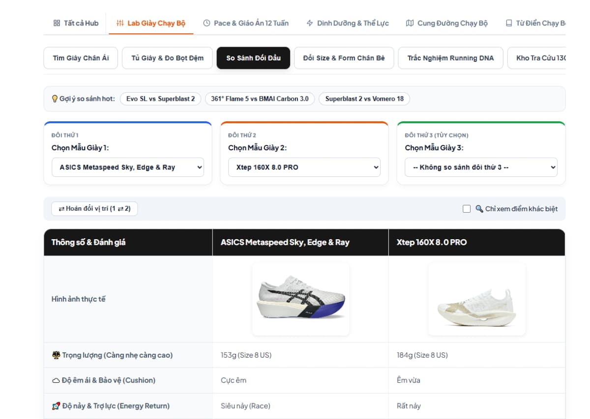
Task: Click the sliders icon of Lab Giày Chạy Bộ
Action: (120, 23)
